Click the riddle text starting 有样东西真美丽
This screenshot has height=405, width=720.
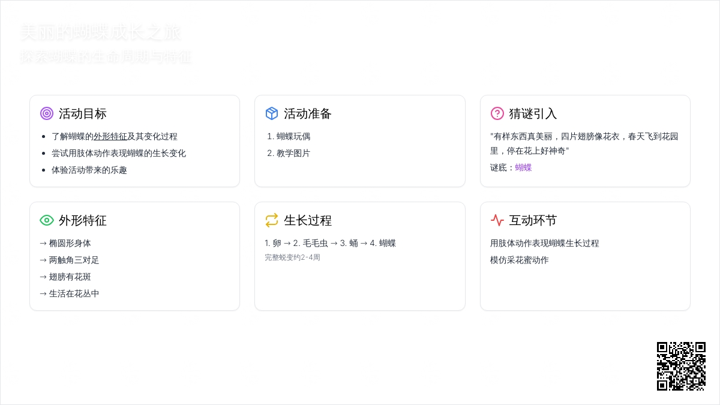[584, 143]
